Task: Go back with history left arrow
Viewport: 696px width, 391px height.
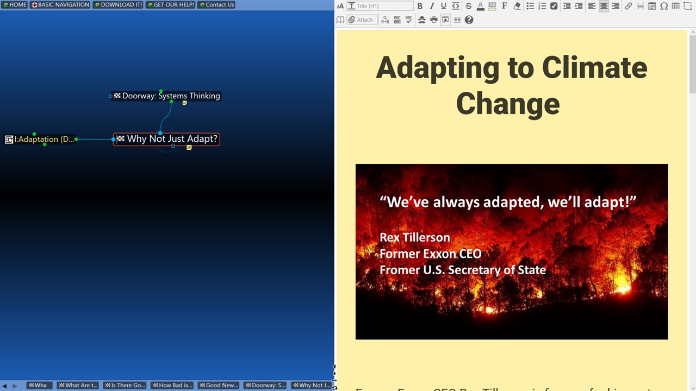Action: (5, 386)
